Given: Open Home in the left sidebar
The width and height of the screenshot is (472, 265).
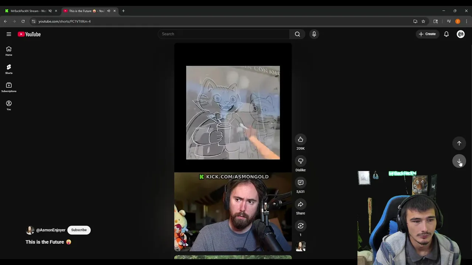Looking at the screenshot, I should [9, 51].
